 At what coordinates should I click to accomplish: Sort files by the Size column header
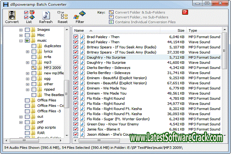click(181, 30)
